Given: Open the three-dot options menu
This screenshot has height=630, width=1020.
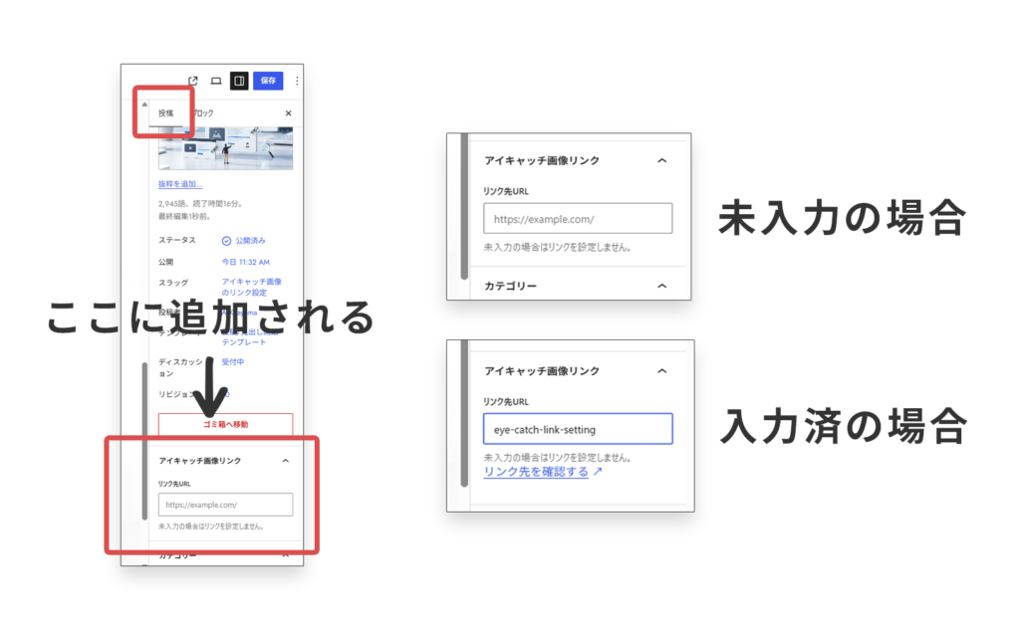Looking at the screenshot, I should pyautogui.click(x=297, y=81).
